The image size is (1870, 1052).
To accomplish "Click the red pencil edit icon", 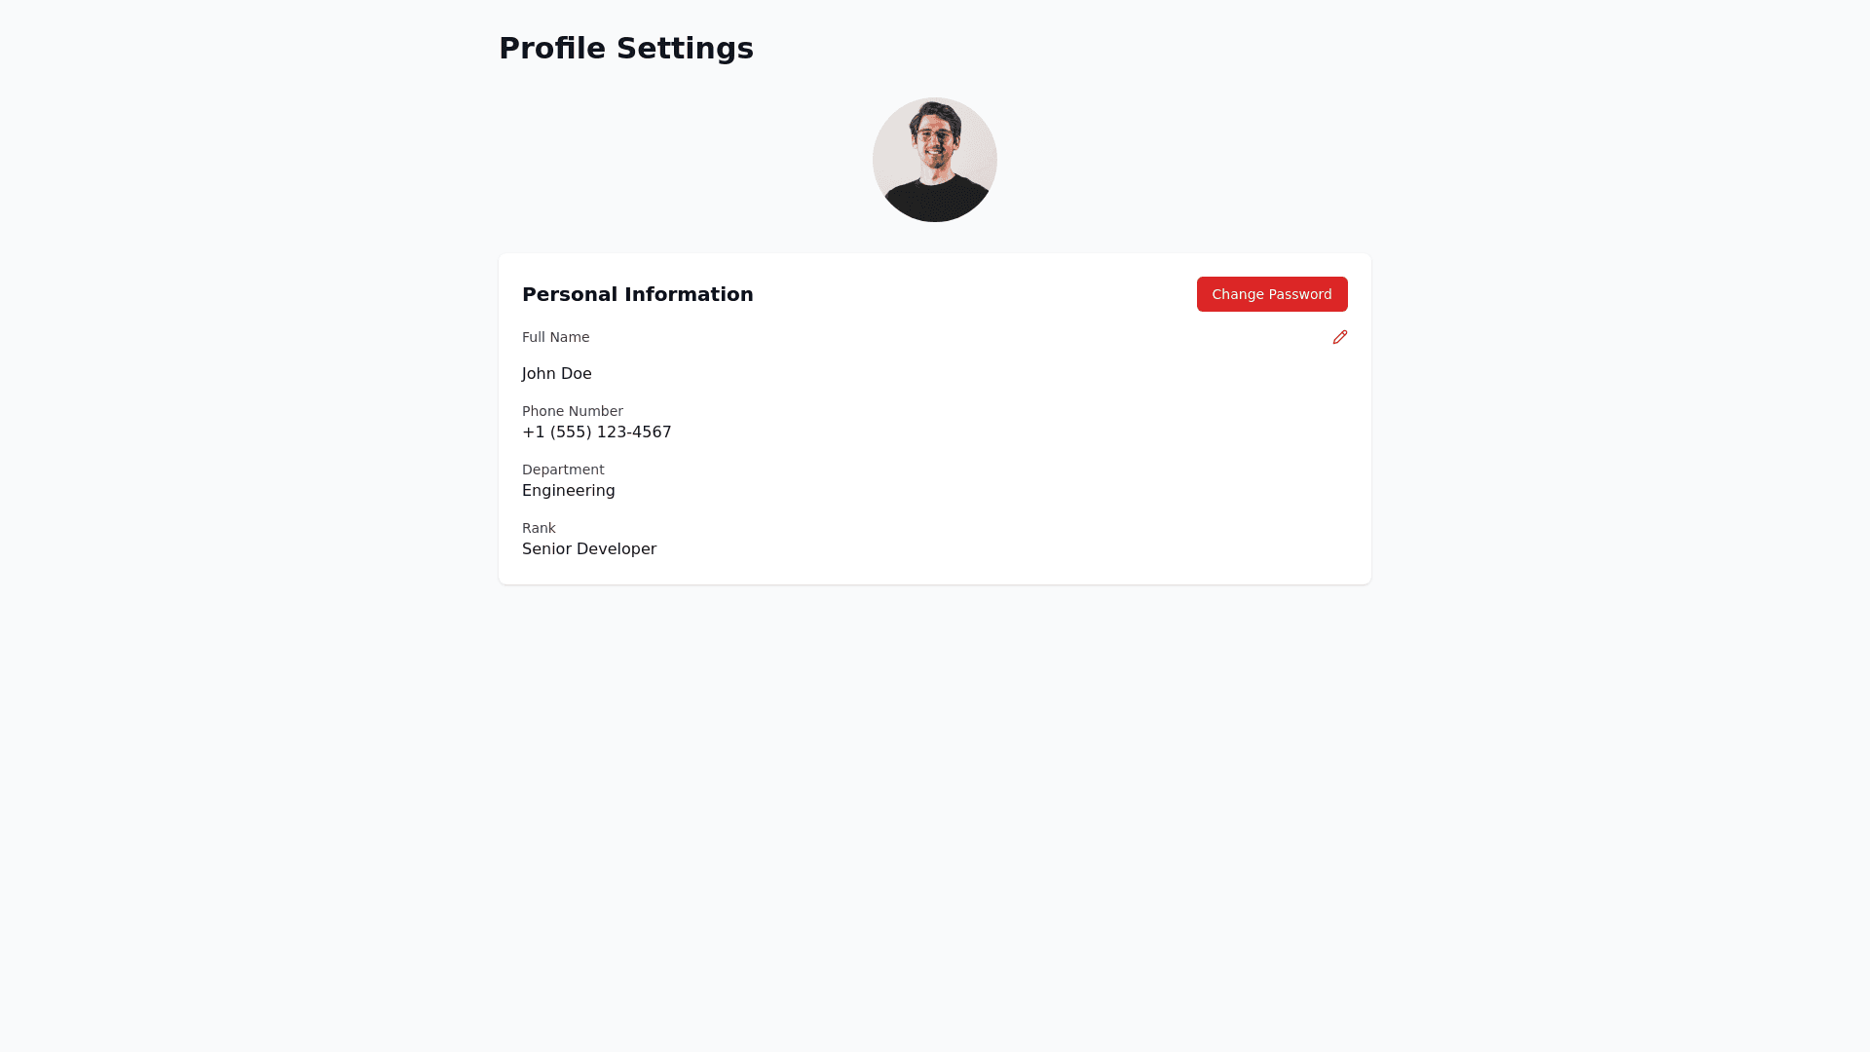I will [x=1340, y=337].
